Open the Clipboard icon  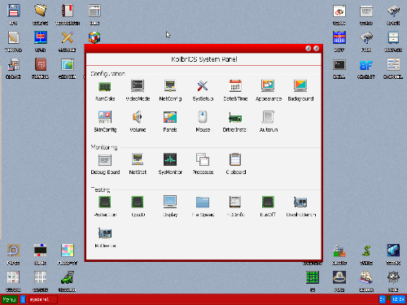[x=235, y=159]
